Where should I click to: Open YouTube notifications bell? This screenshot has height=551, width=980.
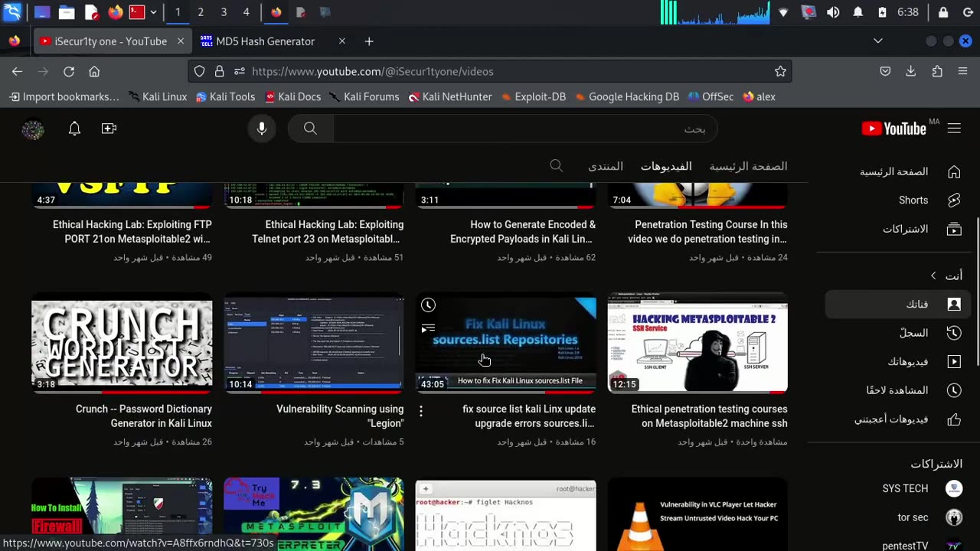click(x=74, y=129)
